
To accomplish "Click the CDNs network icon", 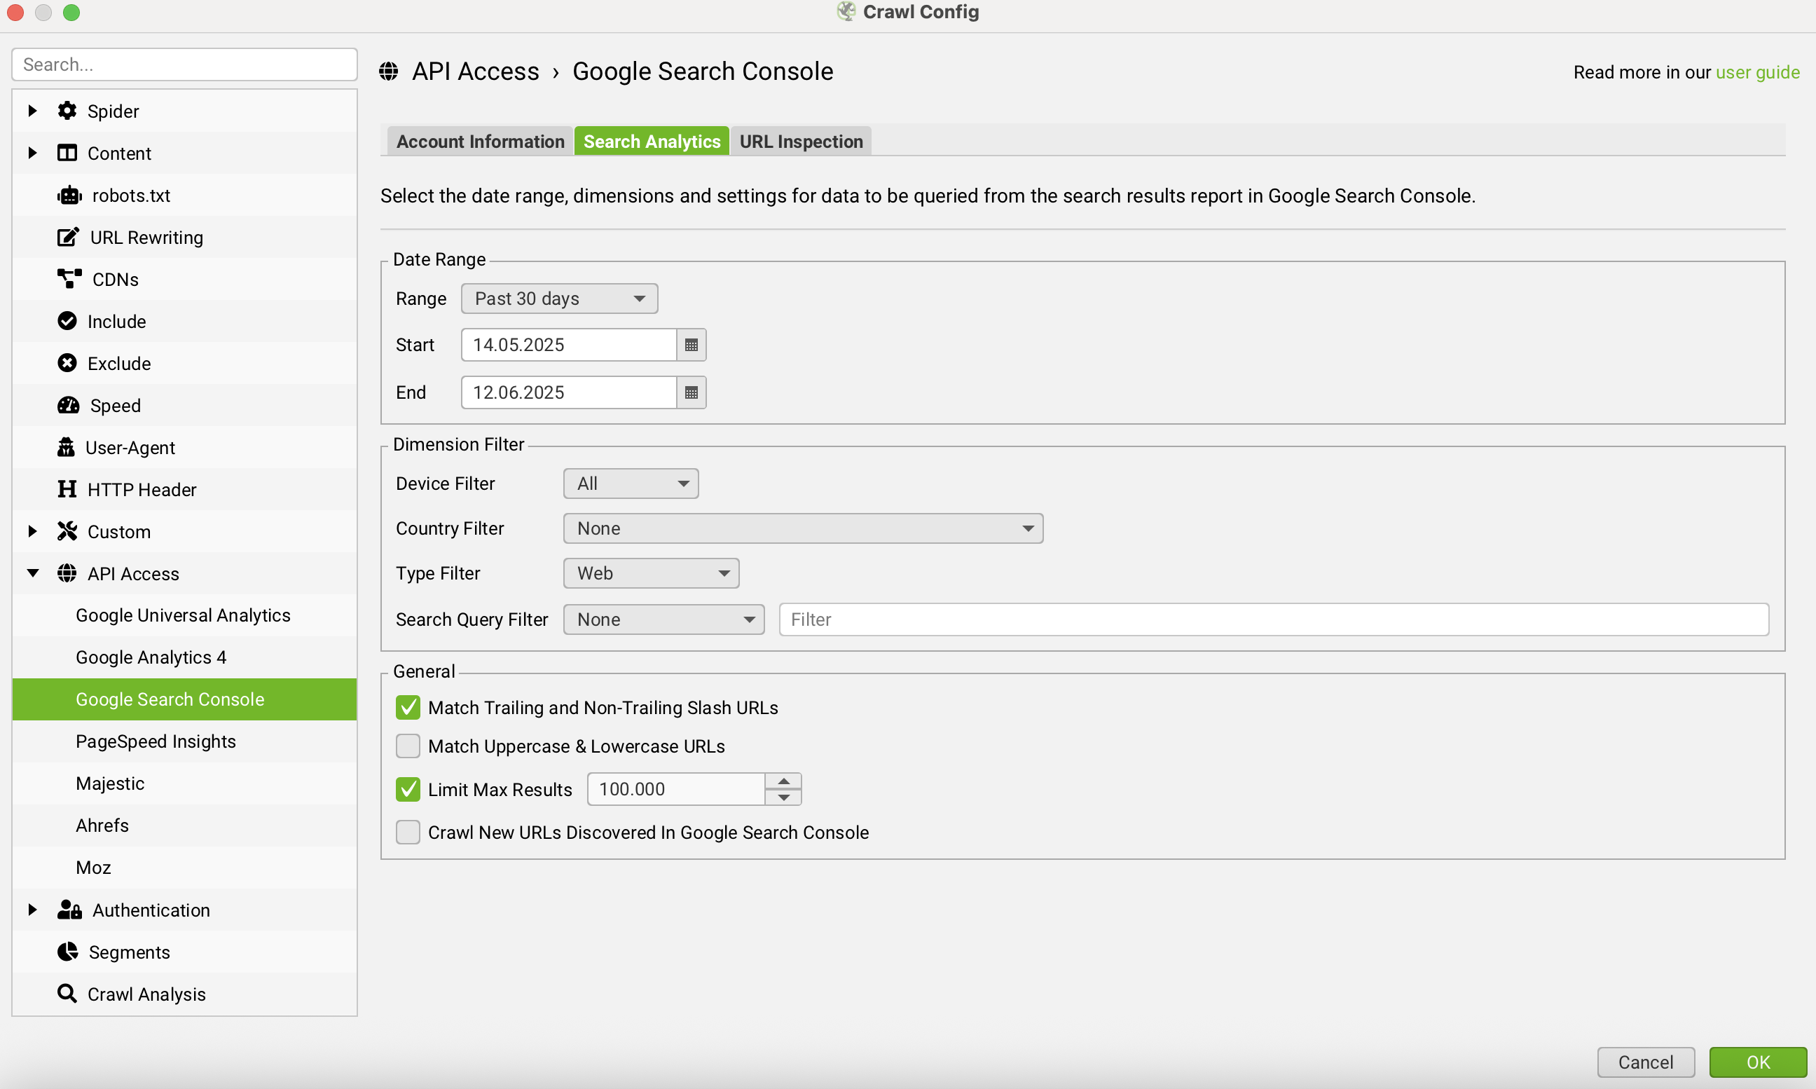I will [x=69, y=279].
